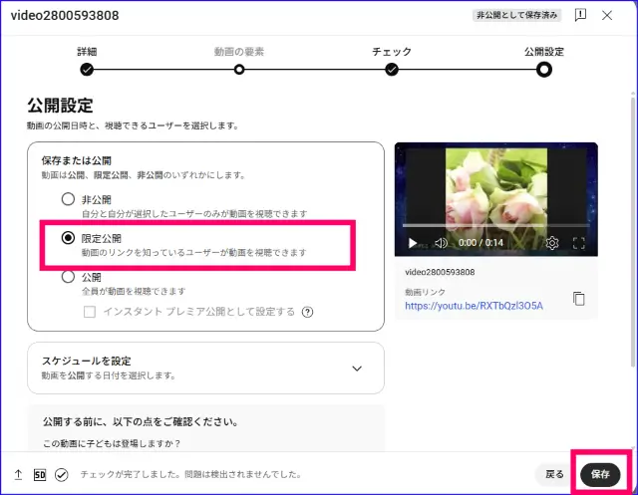Select the 限定公開 radio button
The width and height of the screenshot is (638, 495).
[x=68, y=238]
